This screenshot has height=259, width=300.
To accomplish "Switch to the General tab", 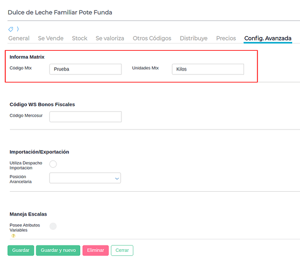I will click(x=19, y=38).
